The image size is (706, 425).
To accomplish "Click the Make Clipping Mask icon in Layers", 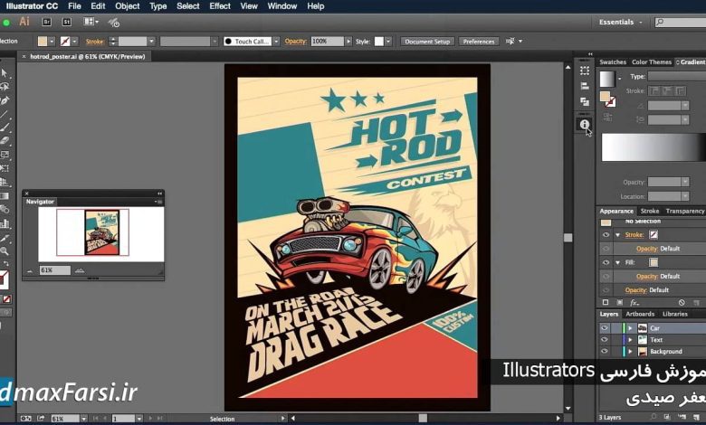I will click(x=667, y=418).
